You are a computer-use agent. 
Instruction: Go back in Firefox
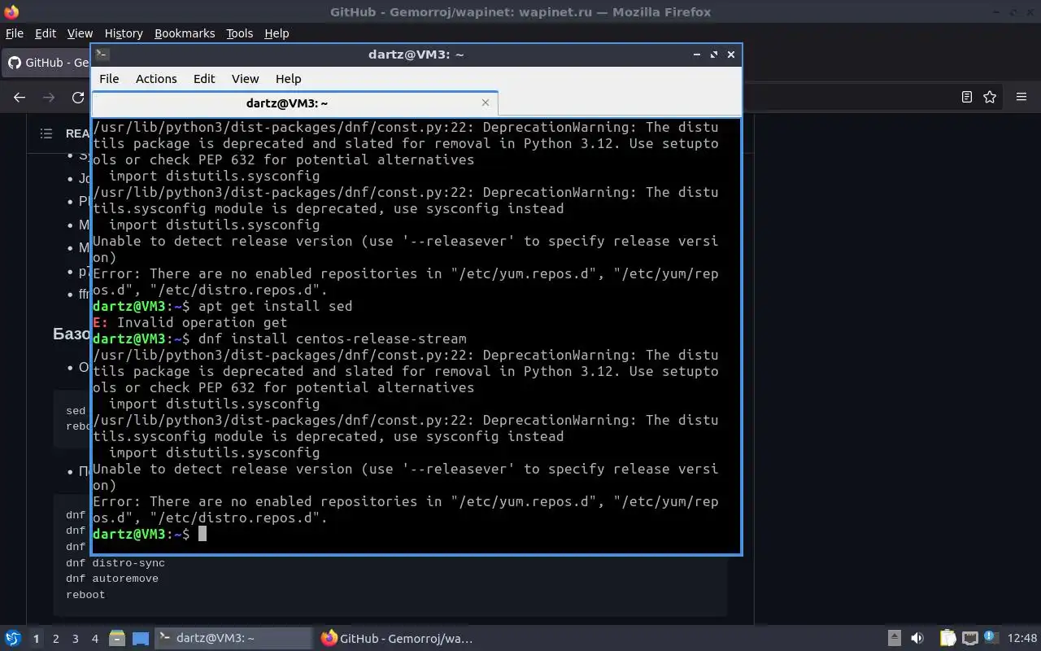point(20,97)
